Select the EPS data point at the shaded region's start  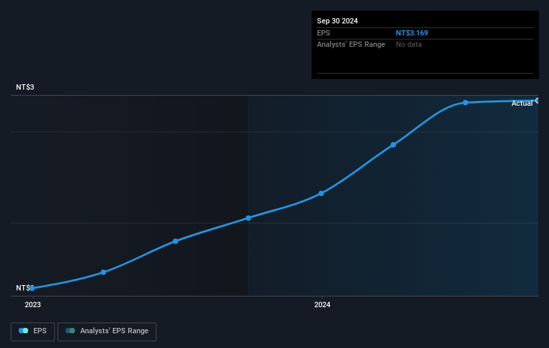click(x=248, y=218)
